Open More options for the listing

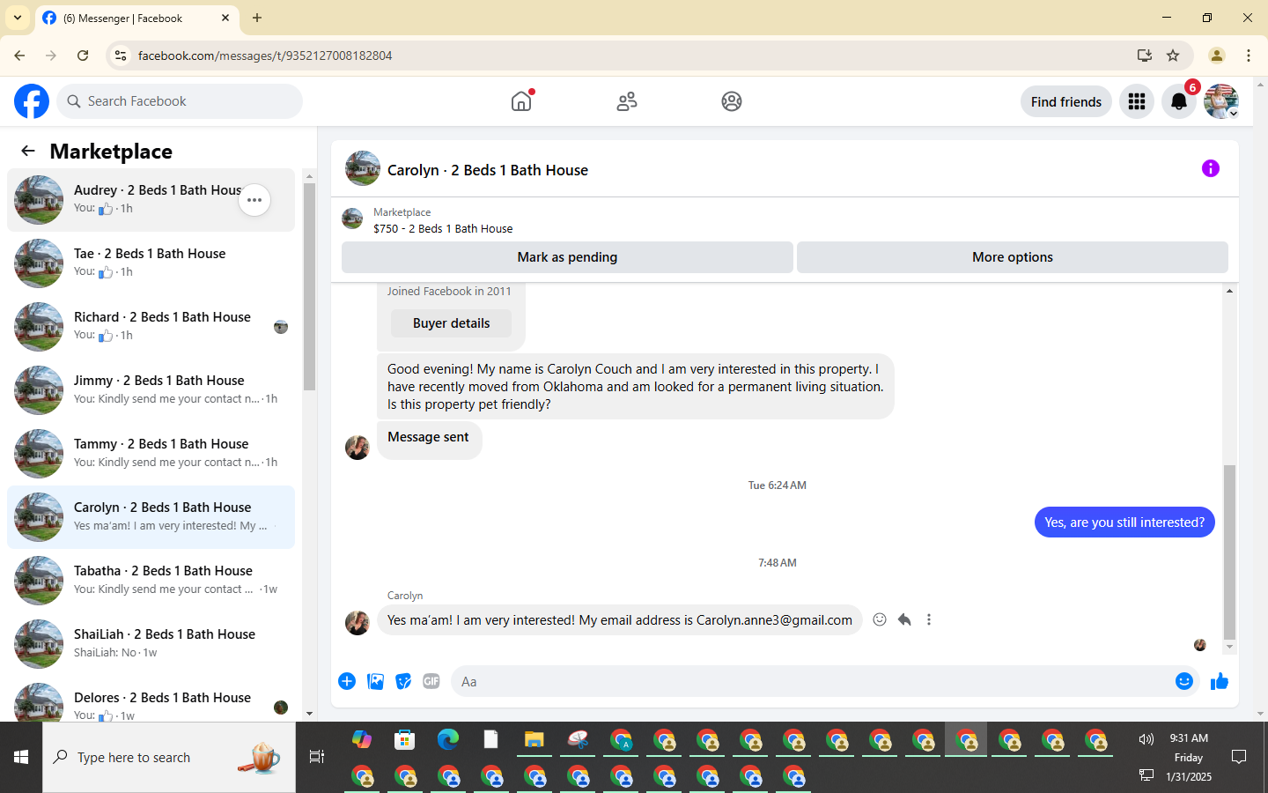(x=1013, y=257)
